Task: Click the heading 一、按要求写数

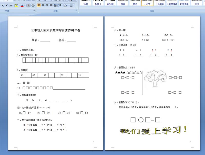Action: pyautogui.click(x=26, y=50)
